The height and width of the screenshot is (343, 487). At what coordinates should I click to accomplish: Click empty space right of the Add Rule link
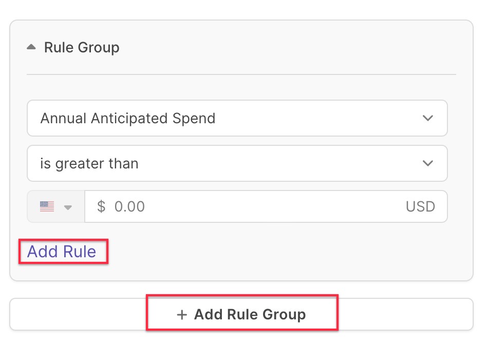point(279,252)
